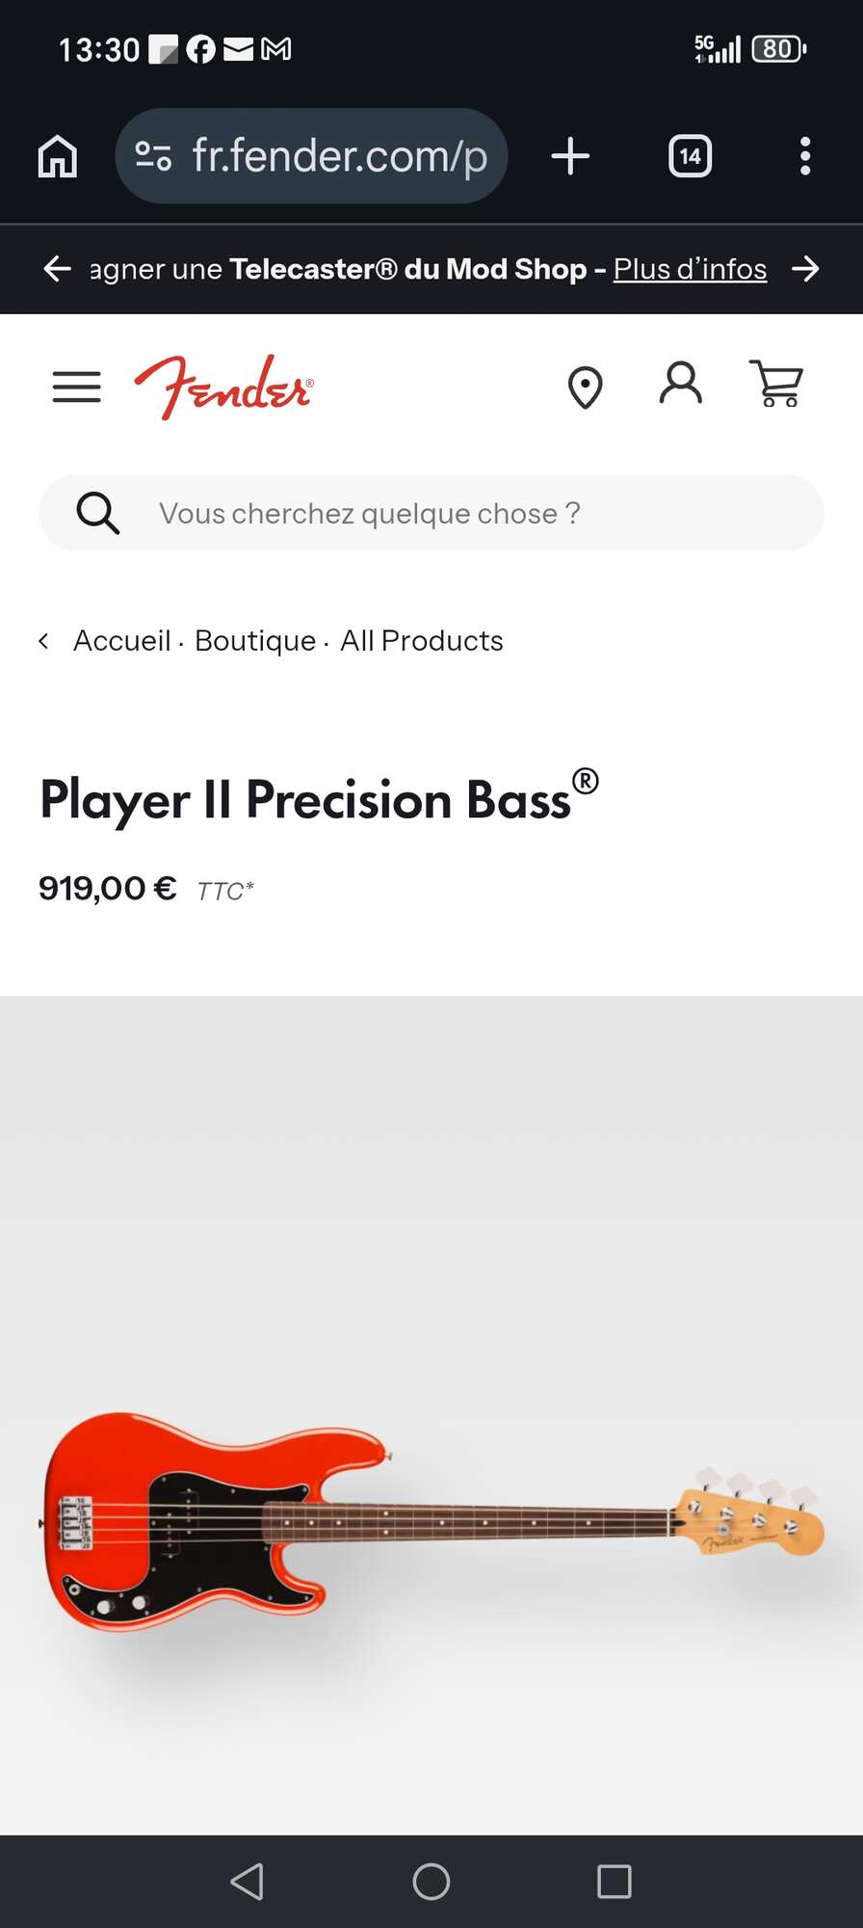Navigate to Accueil breadcrumb
The image size is (863, 1928).
[x=121, y=641]
